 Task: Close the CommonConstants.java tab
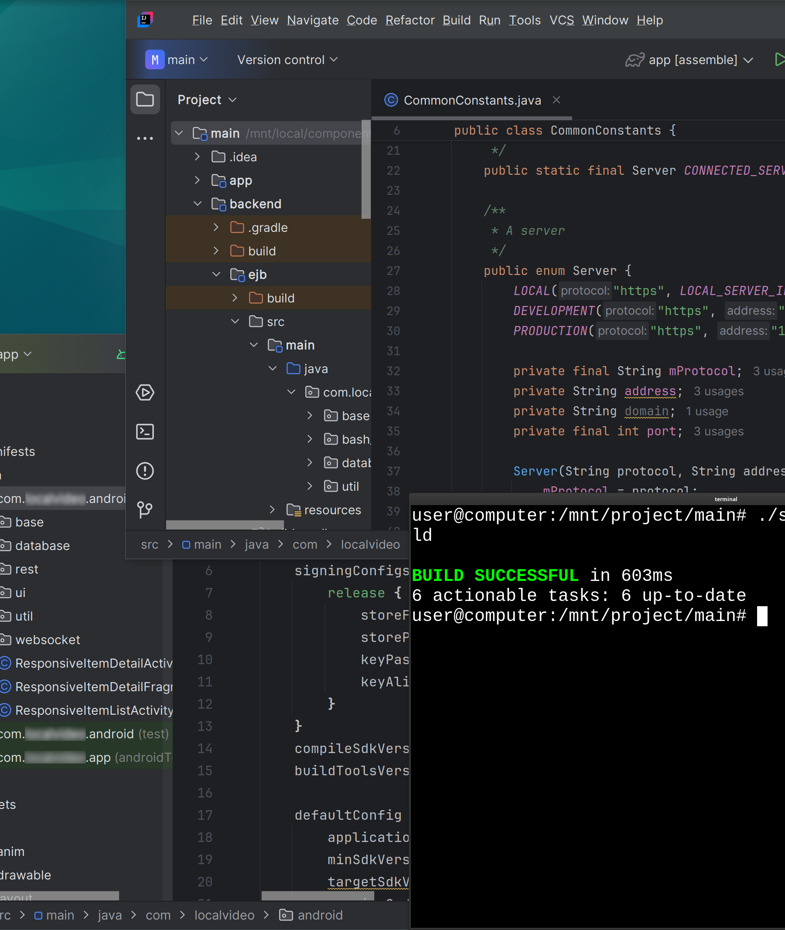tap(556, 100)
